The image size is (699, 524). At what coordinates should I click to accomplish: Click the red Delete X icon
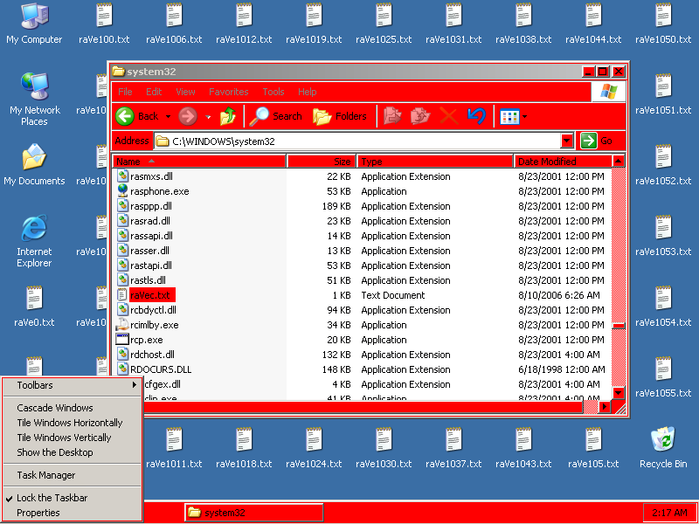(x=448, y=116)
